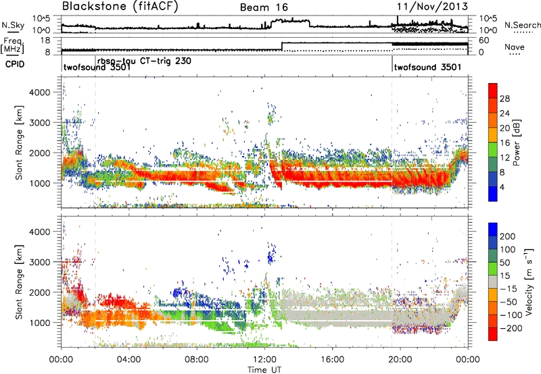This screenshot has width=541, height=374.
Task: Select the 20 dB power colorbar label
Action: [504, 128]
